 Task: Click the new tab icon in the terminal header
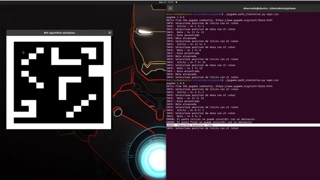click(x=170, y=8)
